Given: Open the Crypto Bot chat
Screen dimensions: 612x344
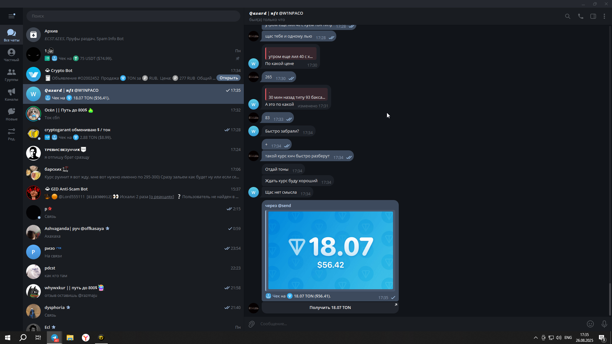Looking at the screenshot, I should pos(133,74).
